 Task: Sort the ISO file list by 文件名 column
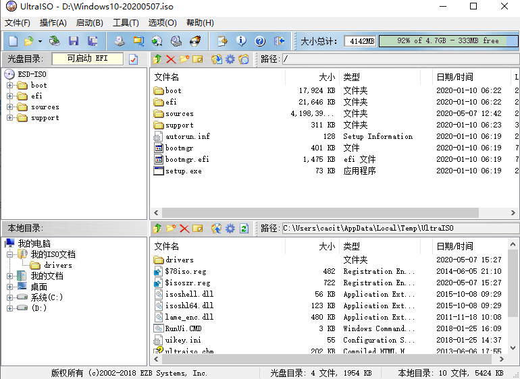pos(218,77)
